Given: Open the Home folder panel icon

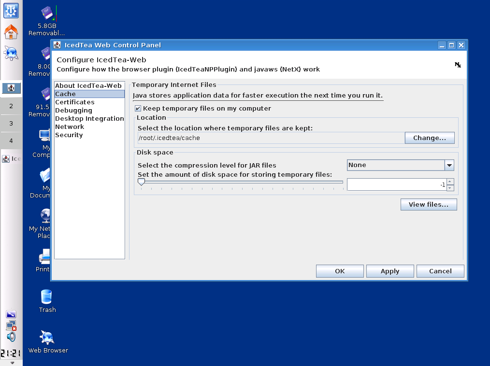Looking at the screenshot, I should click(x=11, y=32).
